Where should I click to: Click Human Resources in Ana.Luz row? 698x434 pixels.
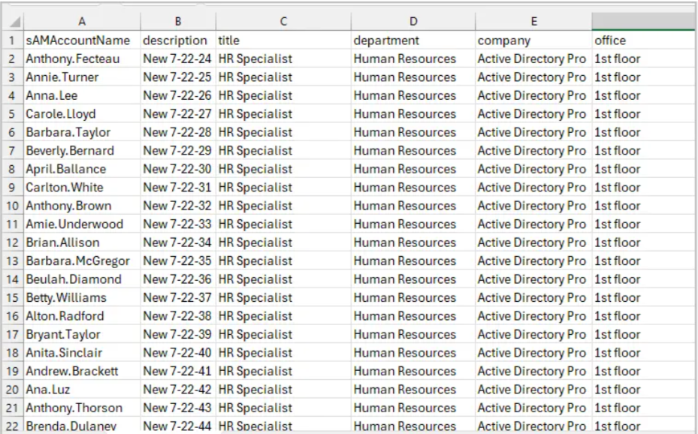tap(413, 390)
